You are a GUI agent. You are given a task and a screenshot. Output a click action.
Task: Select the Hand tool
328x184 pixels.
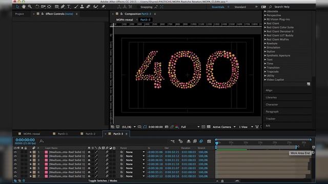point(24,7)
